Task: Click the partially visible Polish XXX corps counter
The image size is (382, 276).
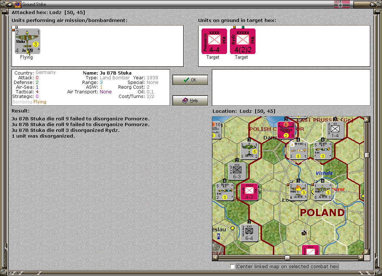Action: (310, 250)
